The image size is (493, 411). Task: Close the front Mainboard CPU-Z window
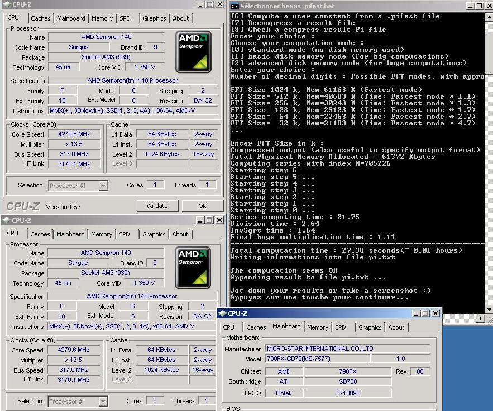coord(435,313)
